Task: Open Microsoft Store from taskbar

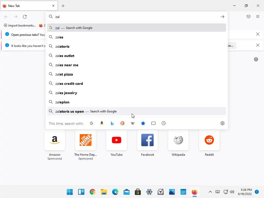Action: (x=138, y=192)
